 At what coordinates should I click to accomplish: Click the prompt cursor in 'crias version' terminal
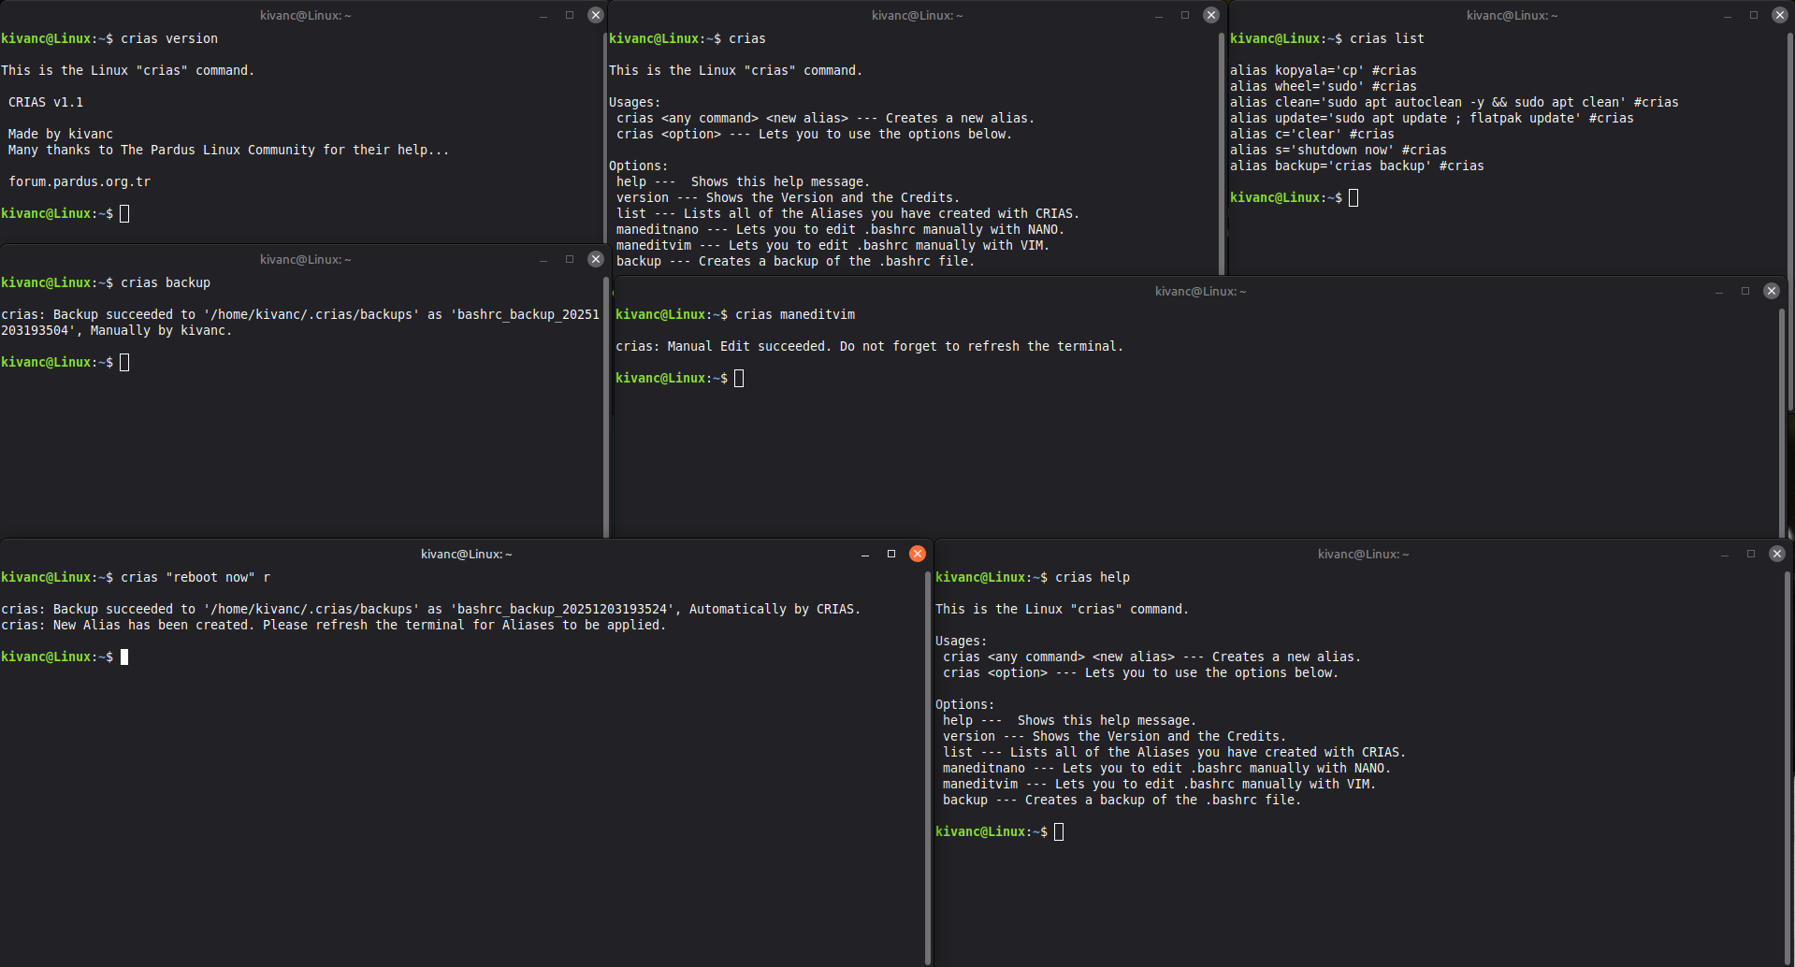[124, 213]
